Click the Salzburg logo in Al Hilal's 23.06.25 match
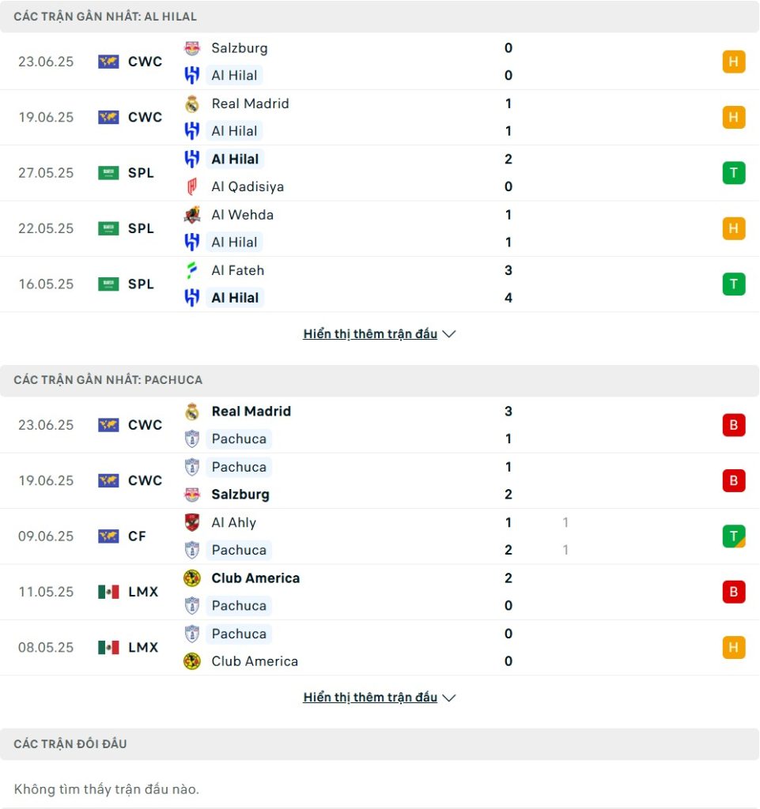Screen dimensions: 760x809 [x=192, y=48]
